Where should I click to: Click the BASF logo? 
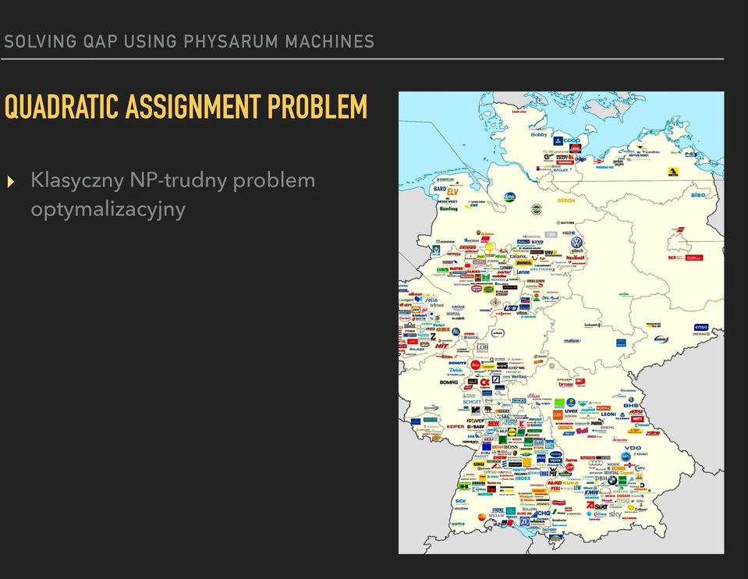tap(476, 426)
